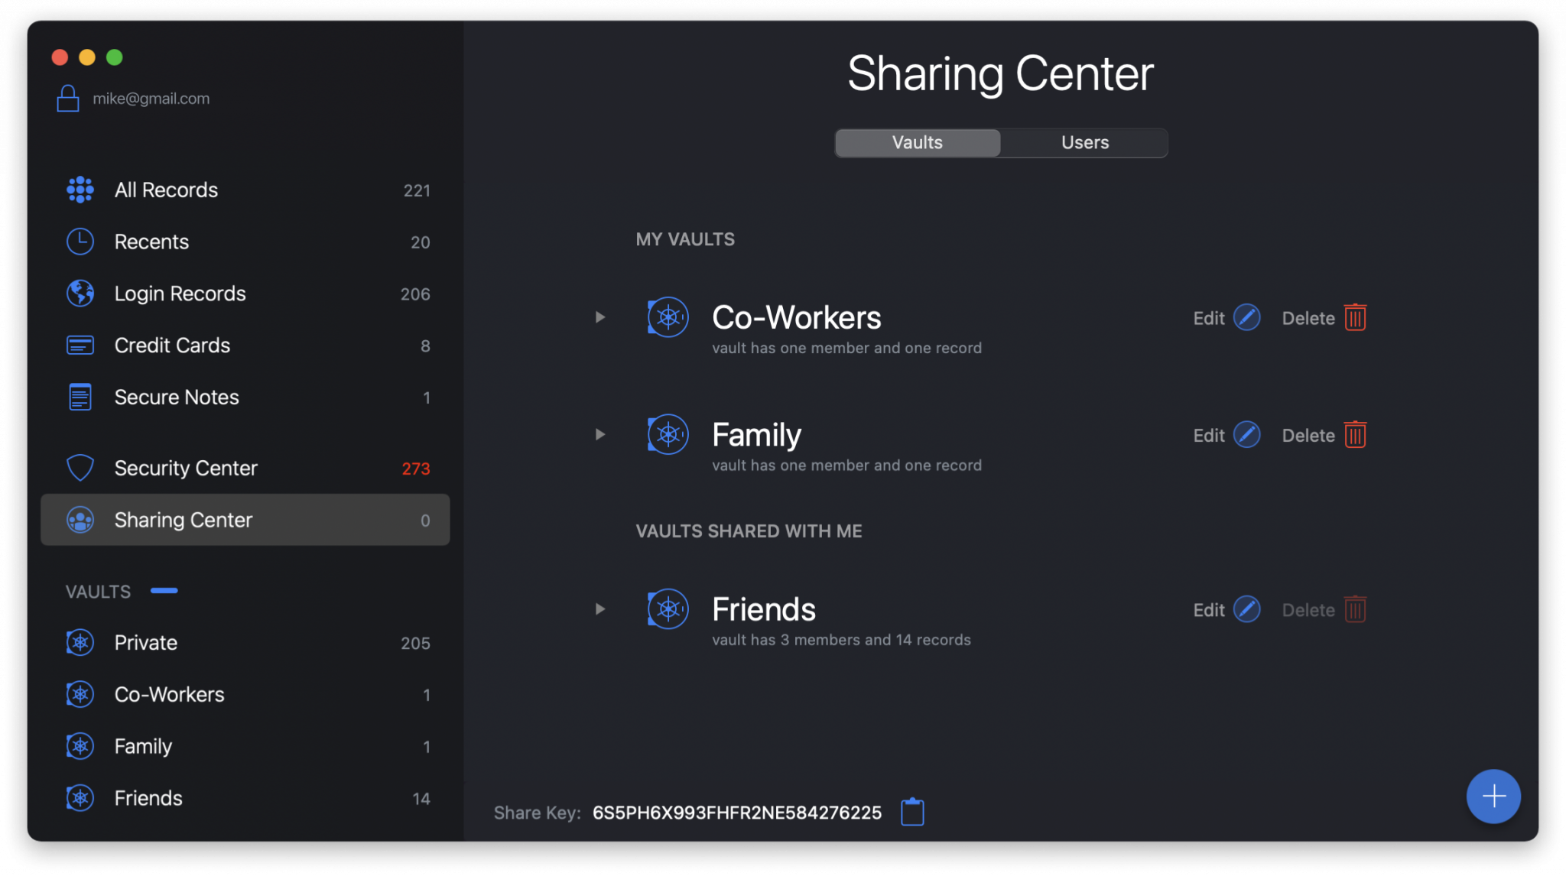Click the lock icon beside mike@gmail.com
1566x876 pixels.
pos(68,99)
